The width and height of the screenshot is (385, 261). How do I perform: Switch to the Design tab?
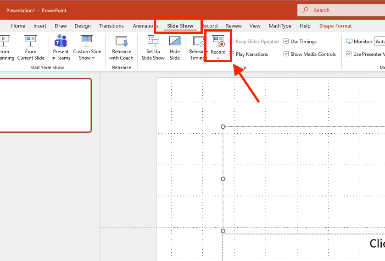(83, 26)
